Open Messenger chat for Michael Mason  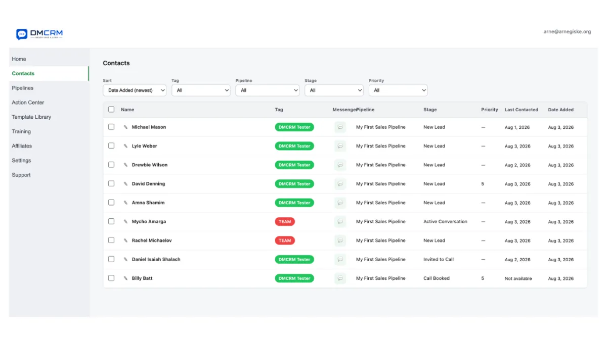coord(340,127)
